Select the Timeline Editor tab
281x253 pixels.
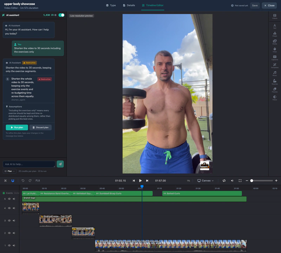pyautogui.click(x=153, y=5)
